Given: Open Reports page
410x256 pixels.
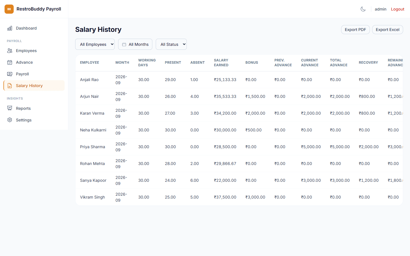Looking at the screenshot, I should tap(34, 108).
